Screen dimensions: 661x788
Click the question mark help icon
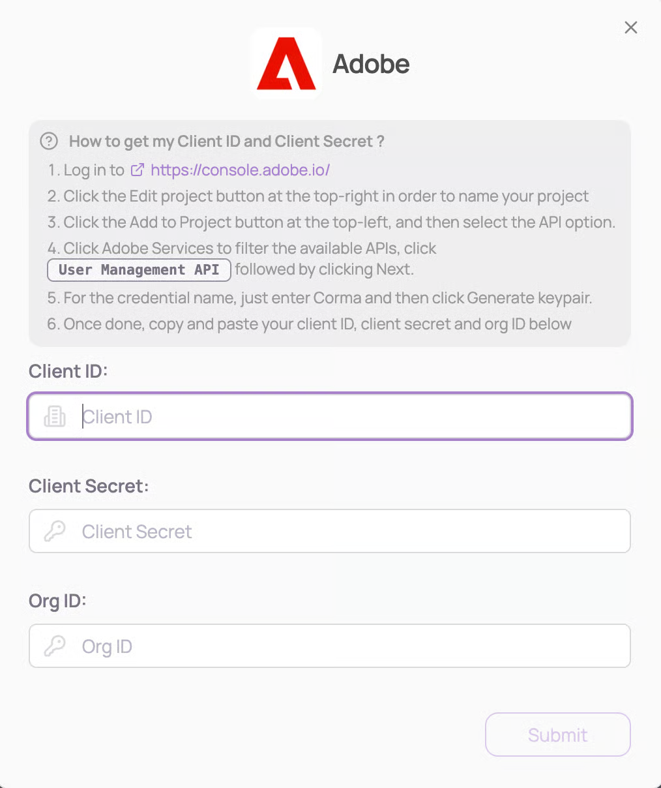49,141
